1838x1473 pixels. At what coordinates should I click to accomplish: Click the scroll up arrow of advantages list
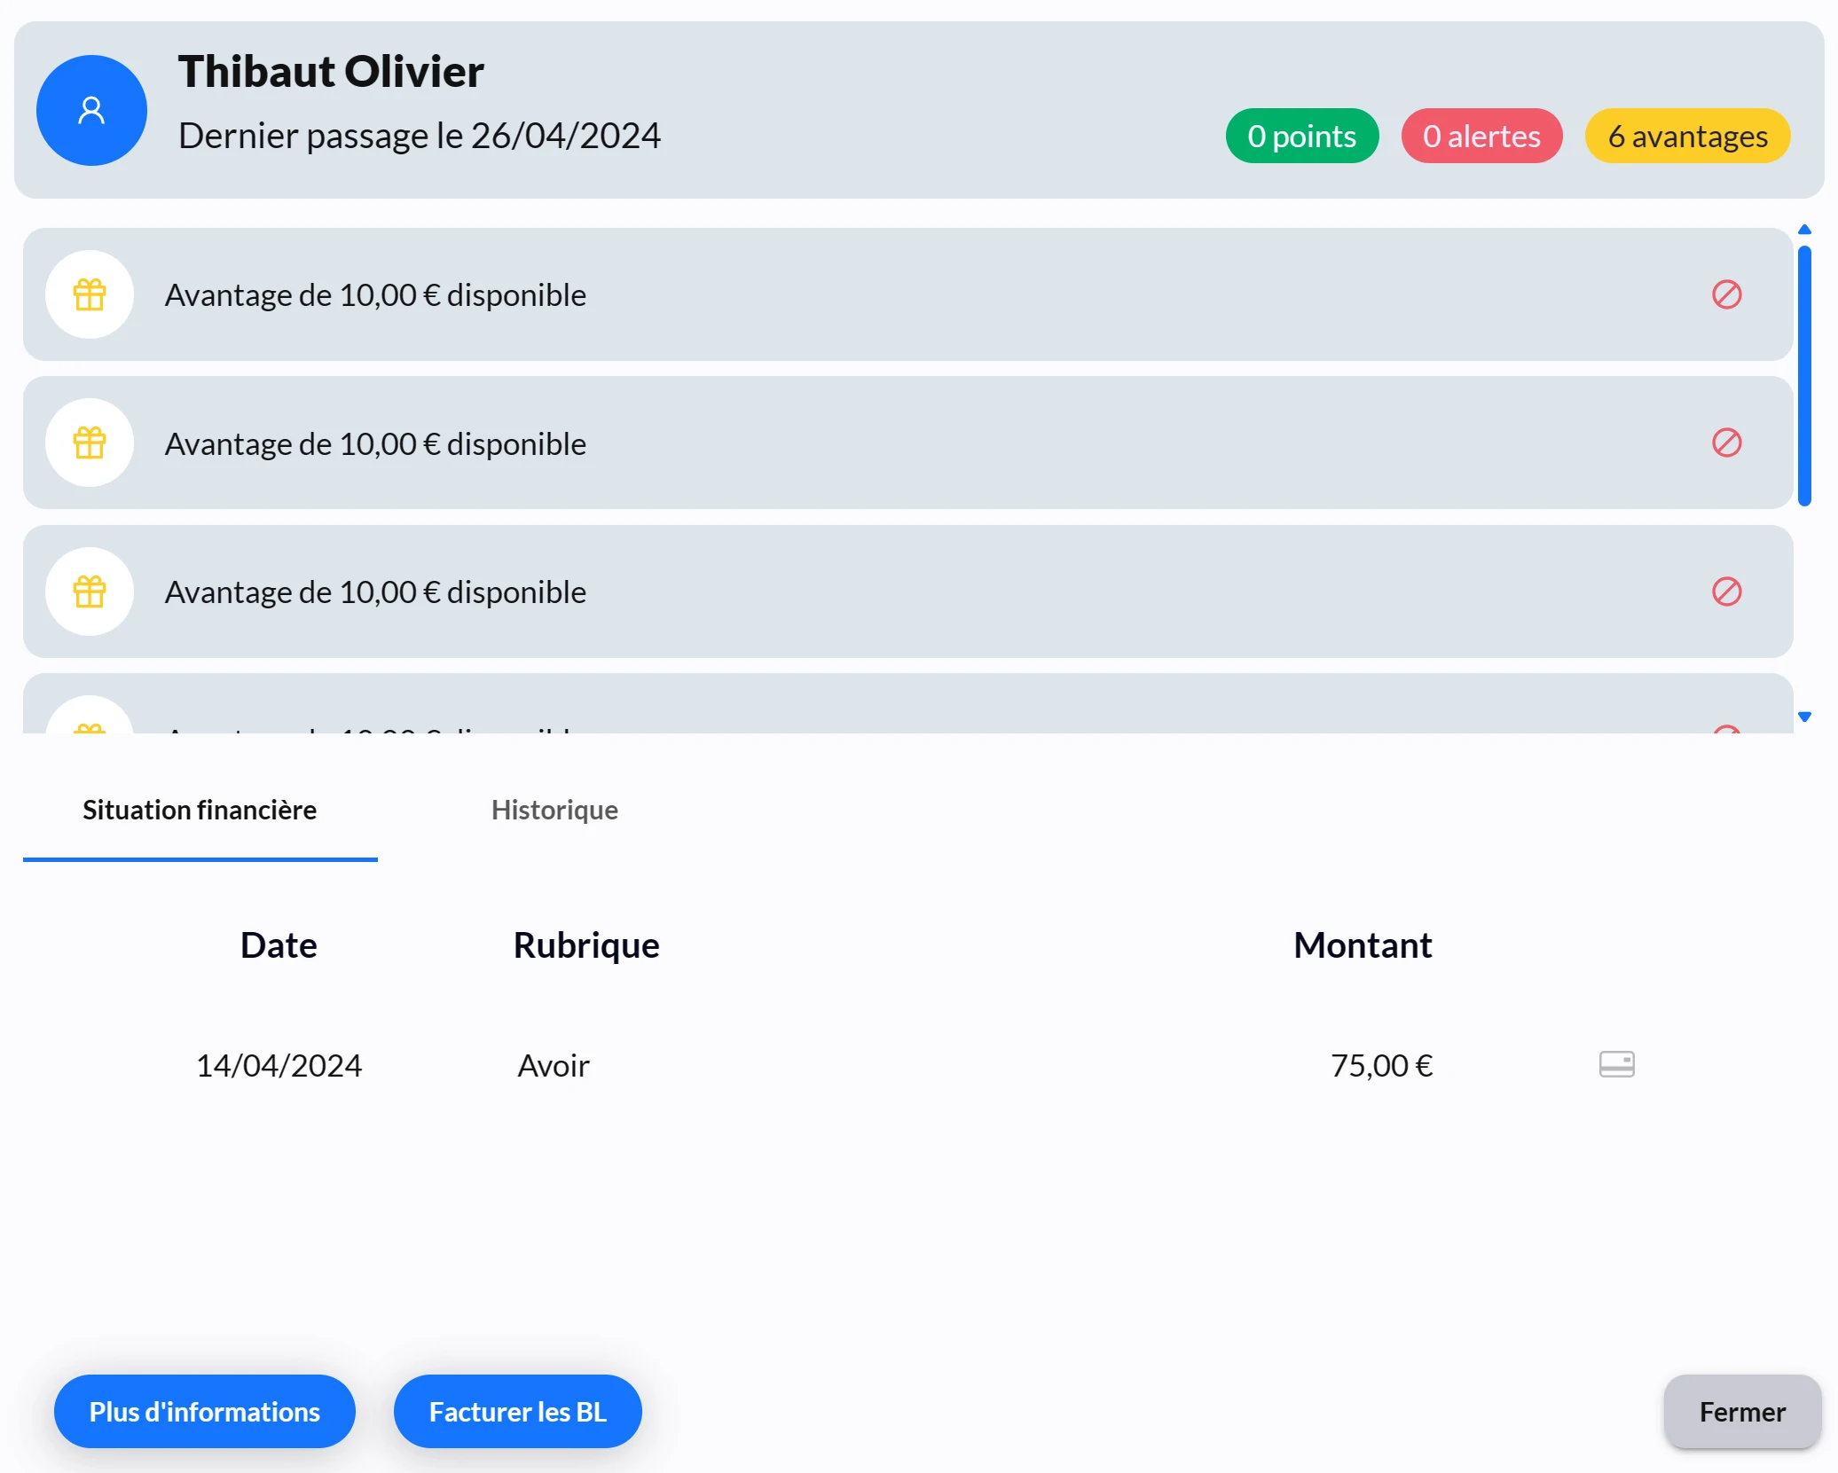[x=1804, y=230]
